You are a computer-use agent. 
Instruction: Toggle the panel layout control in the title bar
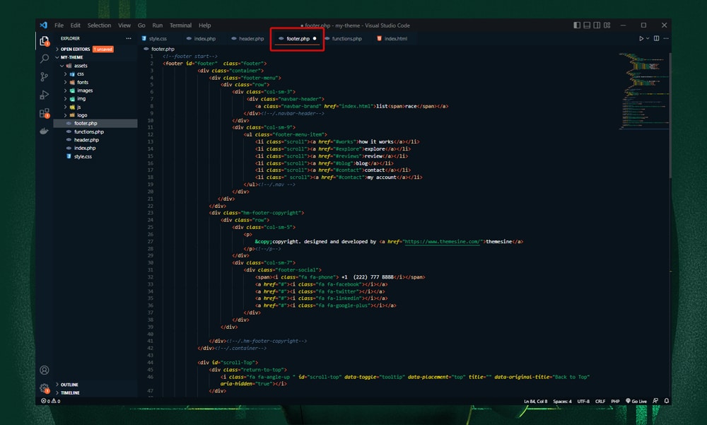coord(587,25)
